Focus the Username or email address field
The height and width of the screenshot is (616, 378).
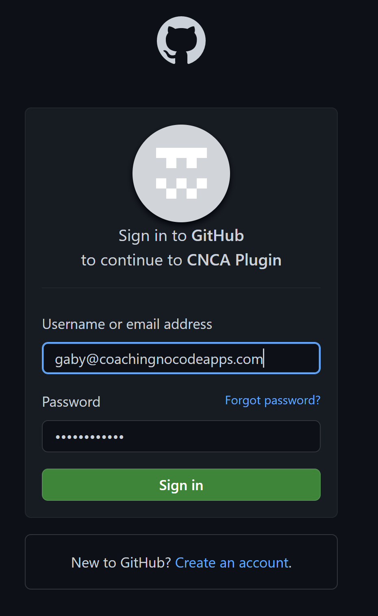coord(181,358)
